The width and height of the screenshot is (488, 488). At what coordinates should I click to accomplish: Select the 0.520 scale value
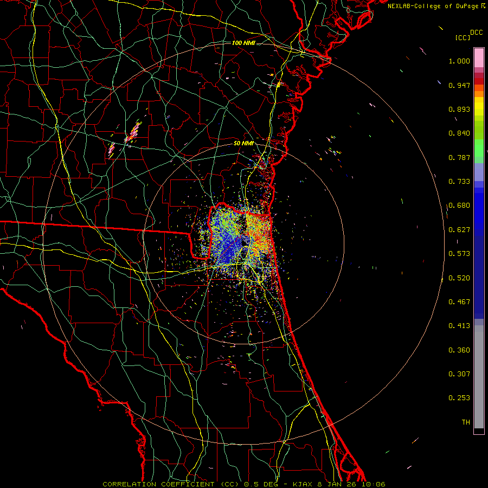pyautogui.click(x=459, y=278)
